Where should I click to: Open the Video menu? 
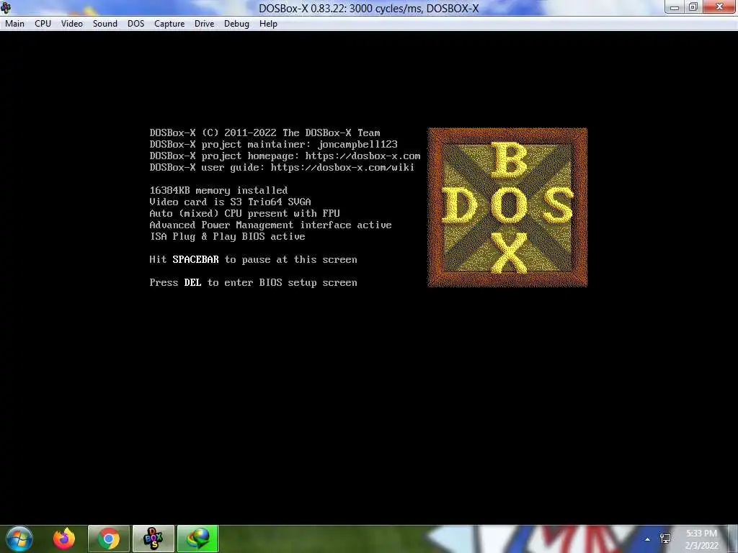coord(71,24)
